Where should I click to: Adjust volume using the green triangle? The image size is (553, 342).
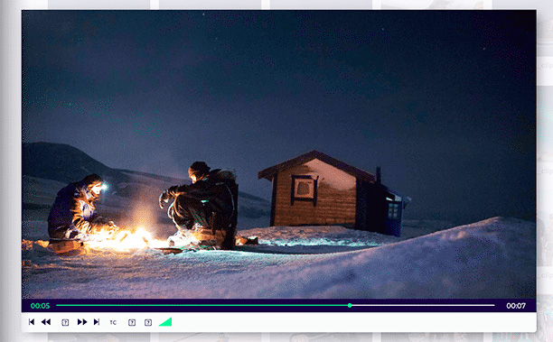165,321
